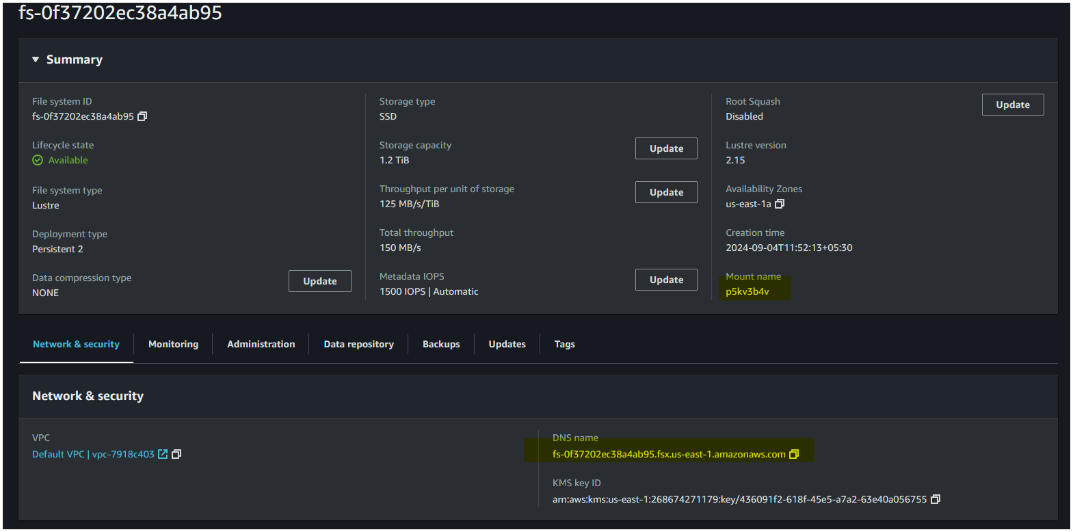This screenshot has height=532, width=1073.
Task: Select the Data repository tab
Action: [358, 344]
